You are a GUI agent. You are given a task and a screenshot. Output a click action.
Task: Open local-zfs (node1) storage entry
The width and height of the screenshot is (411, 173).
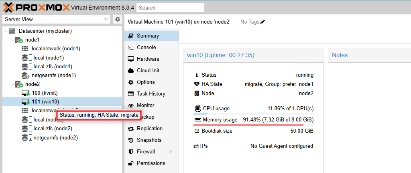click(53, 67)
